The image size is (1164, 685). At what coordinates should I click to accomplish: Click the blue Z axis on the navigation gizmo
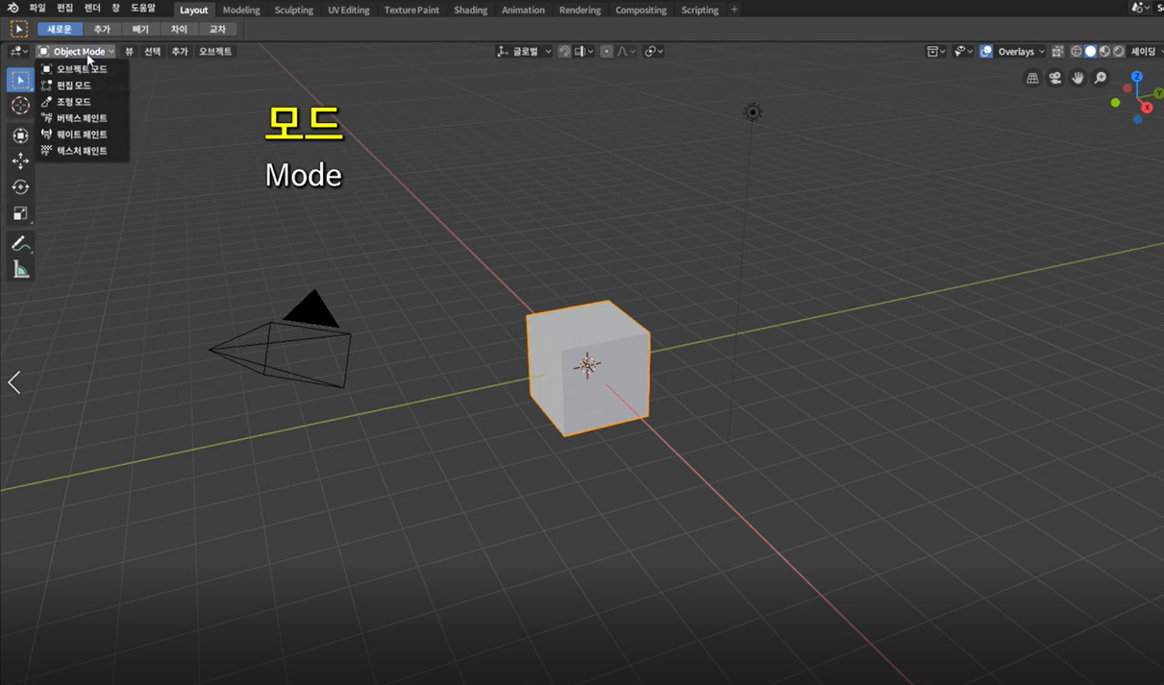pos(1136,76)
